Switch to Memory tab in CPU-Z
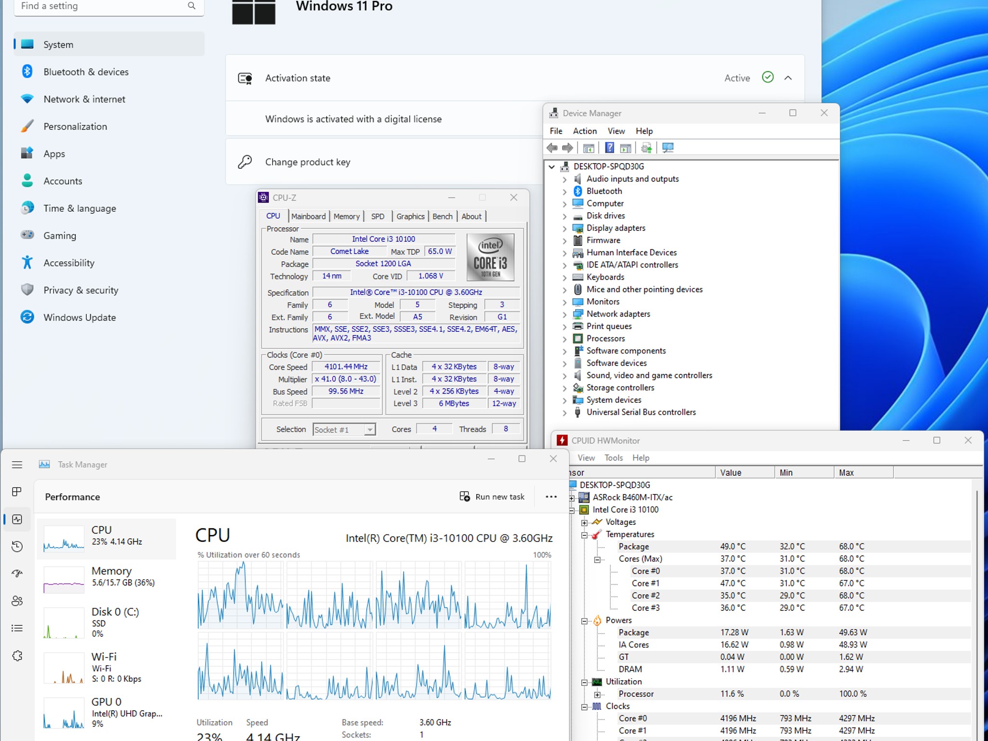This screenshot has height=741, width=988. coord(346,216)
